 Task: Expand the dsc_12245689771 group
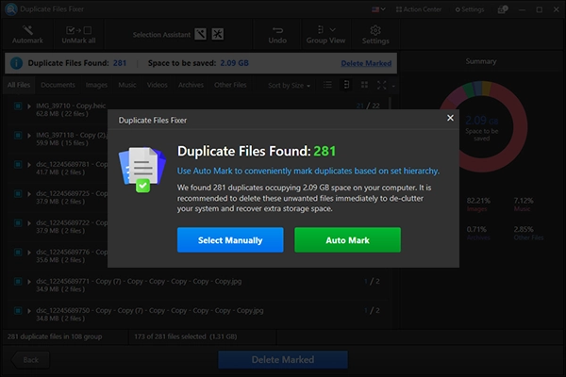[29, 282]
